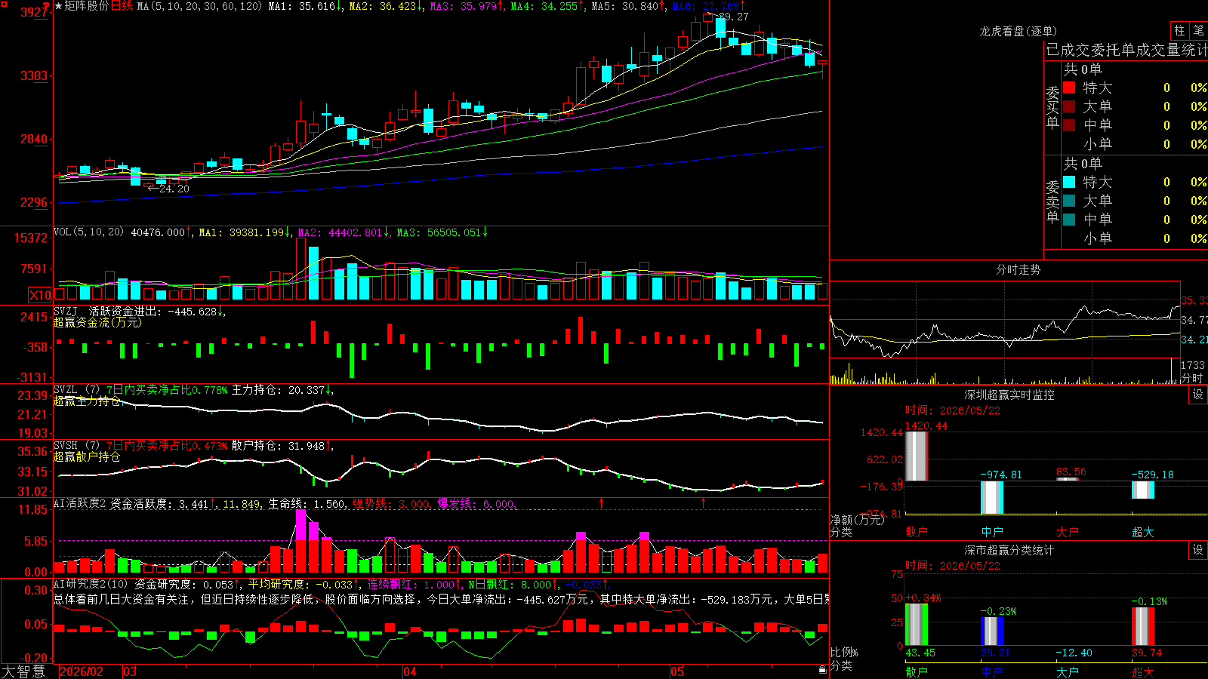Click the SVZJ indicator label
This screenshot has width=1208, height=679.
coord(65,311)
